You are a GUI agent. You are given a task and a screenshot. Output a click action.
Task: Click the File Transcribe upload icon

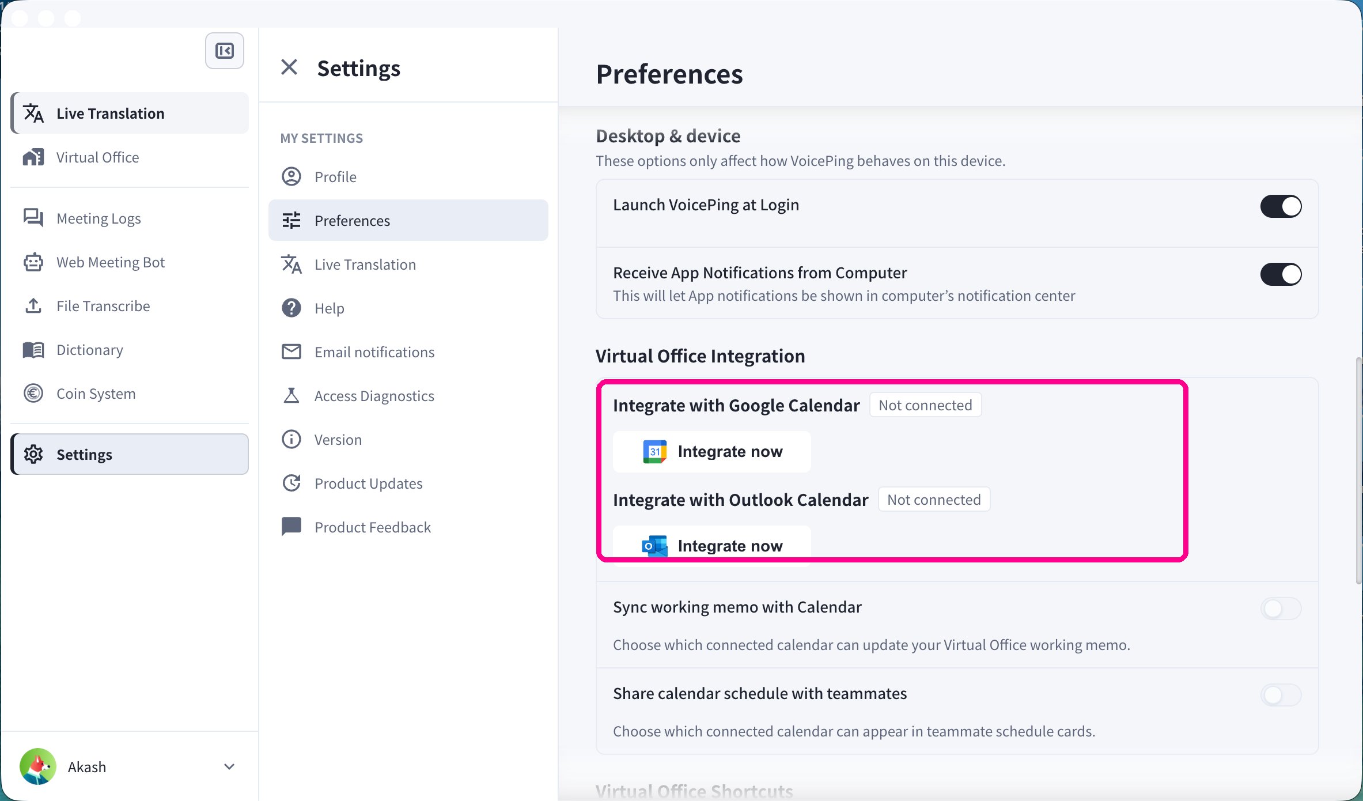pos(33,306)
